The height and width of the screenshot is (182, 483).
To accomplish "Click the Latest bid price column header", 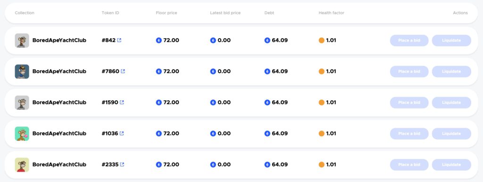I will pyautogui.click(x=225, y=13).
